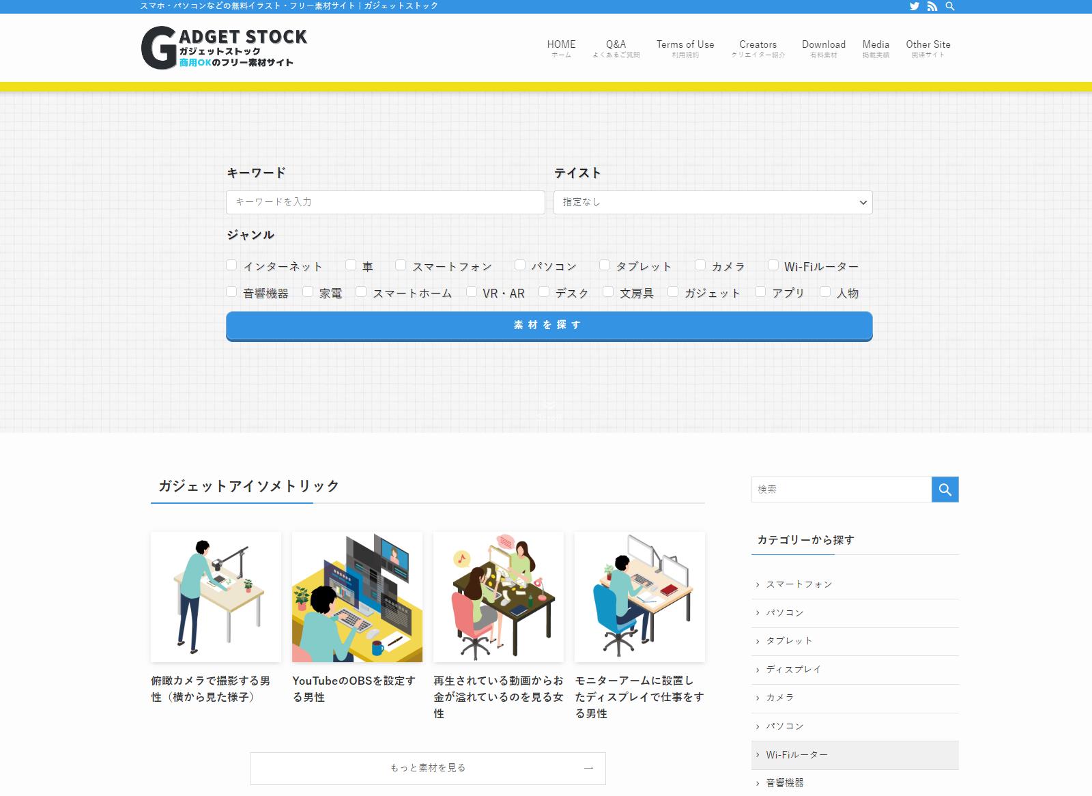Viewport: 1092px width, 796px height.
Task: Check the インターネット genre checkbox
Action: 231,265
